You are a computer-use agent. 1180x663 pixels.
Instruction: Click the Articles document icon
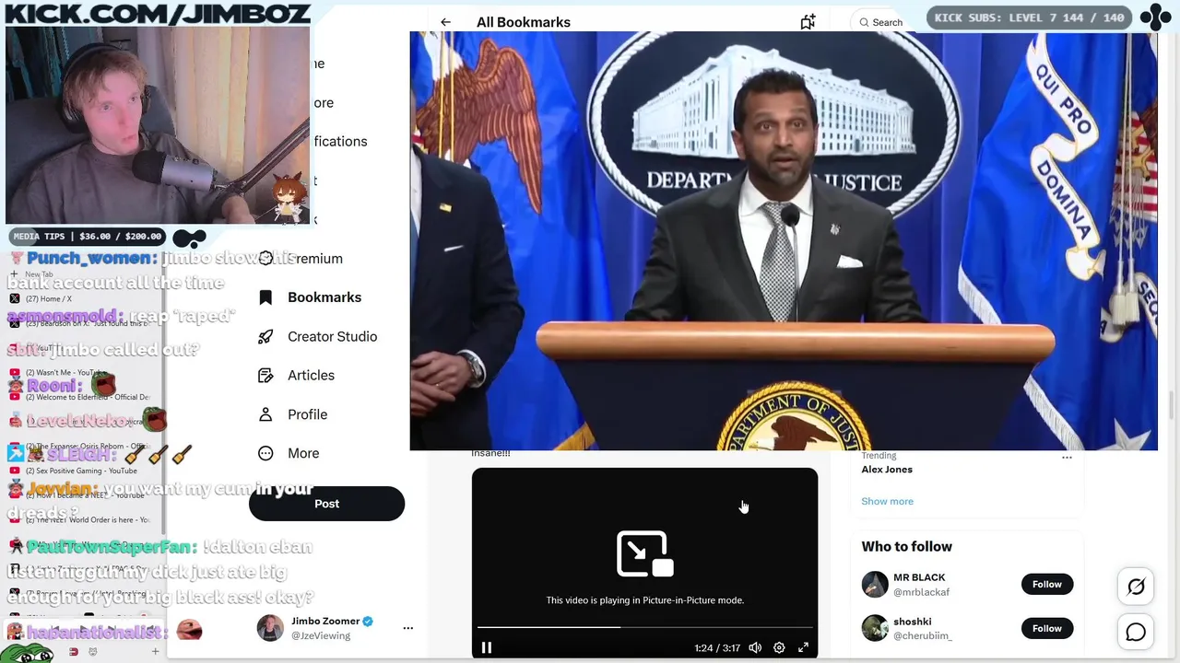(265, 376)
